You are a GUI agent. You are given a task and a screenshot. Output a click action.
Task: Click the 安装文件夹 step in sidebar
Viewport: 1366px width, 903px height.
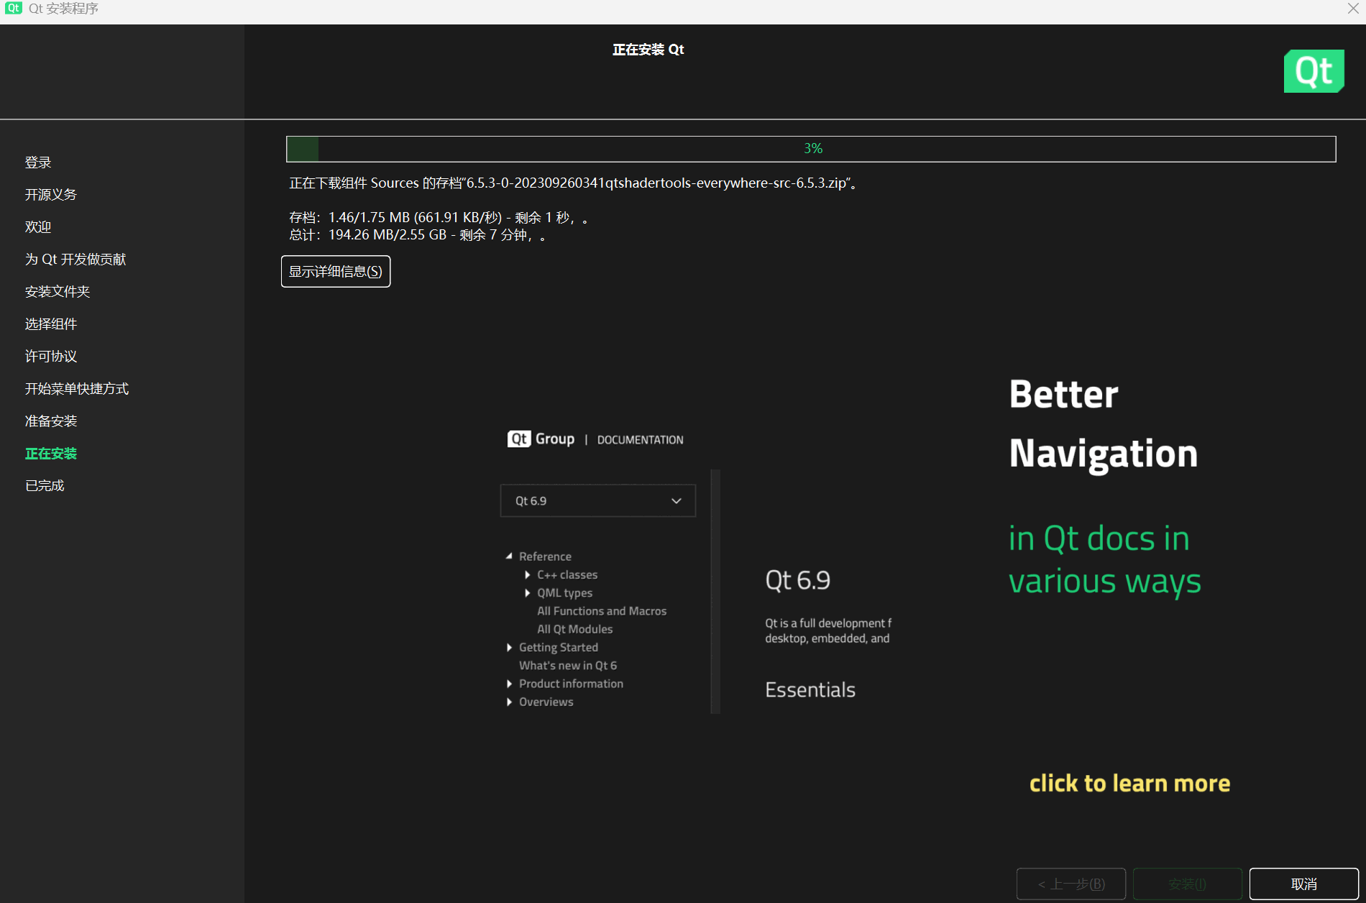[58, 292]
